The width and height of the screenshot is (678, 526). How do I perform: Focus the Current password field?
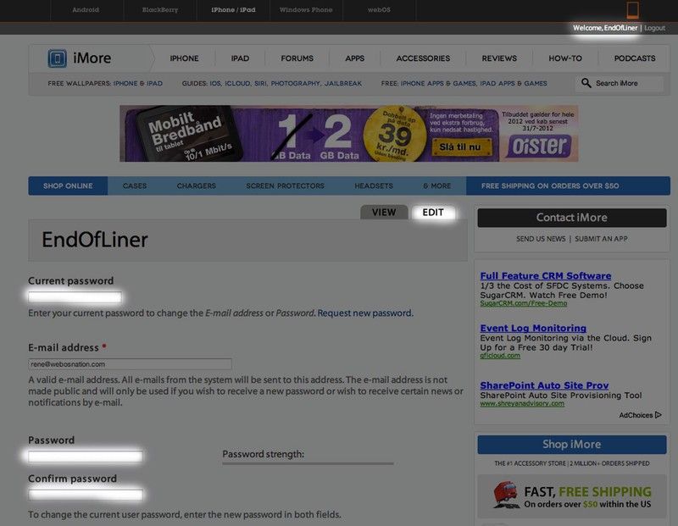(x=75, y=297)
